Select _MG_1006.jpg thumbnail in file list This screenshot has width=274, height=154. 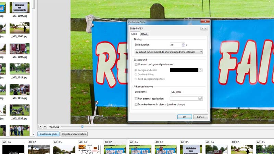20,28
